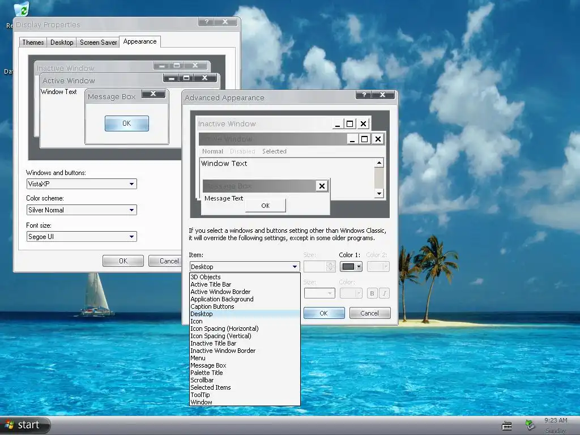Open the Start menu

[x=24, y=425]
